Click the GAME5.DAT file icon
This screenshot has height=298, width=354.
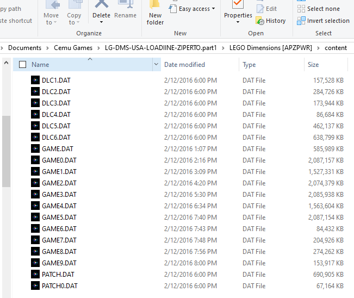point(35,217)
